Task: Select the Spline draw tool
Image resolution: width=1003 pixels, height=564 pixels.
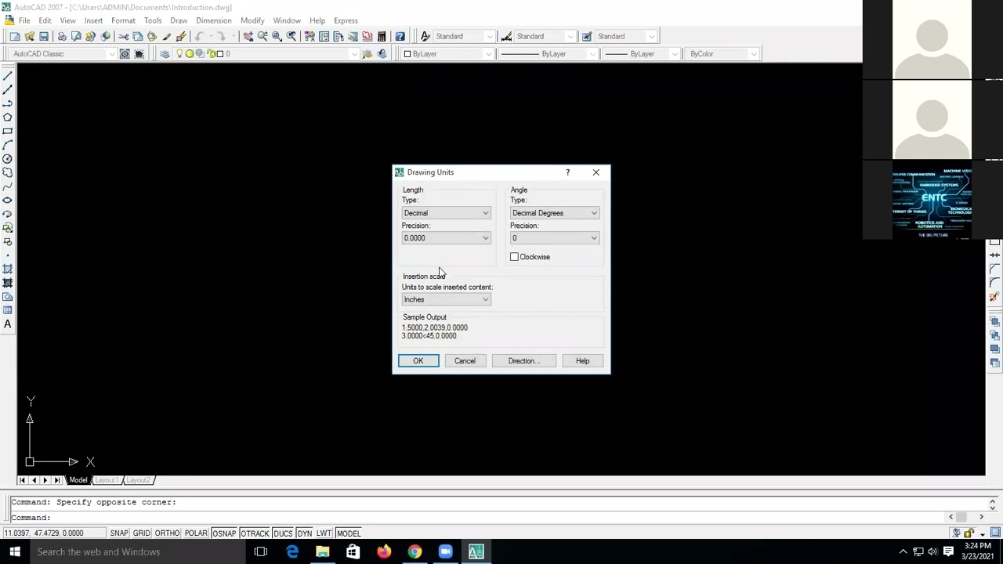Action: click(x=8, y=186)
